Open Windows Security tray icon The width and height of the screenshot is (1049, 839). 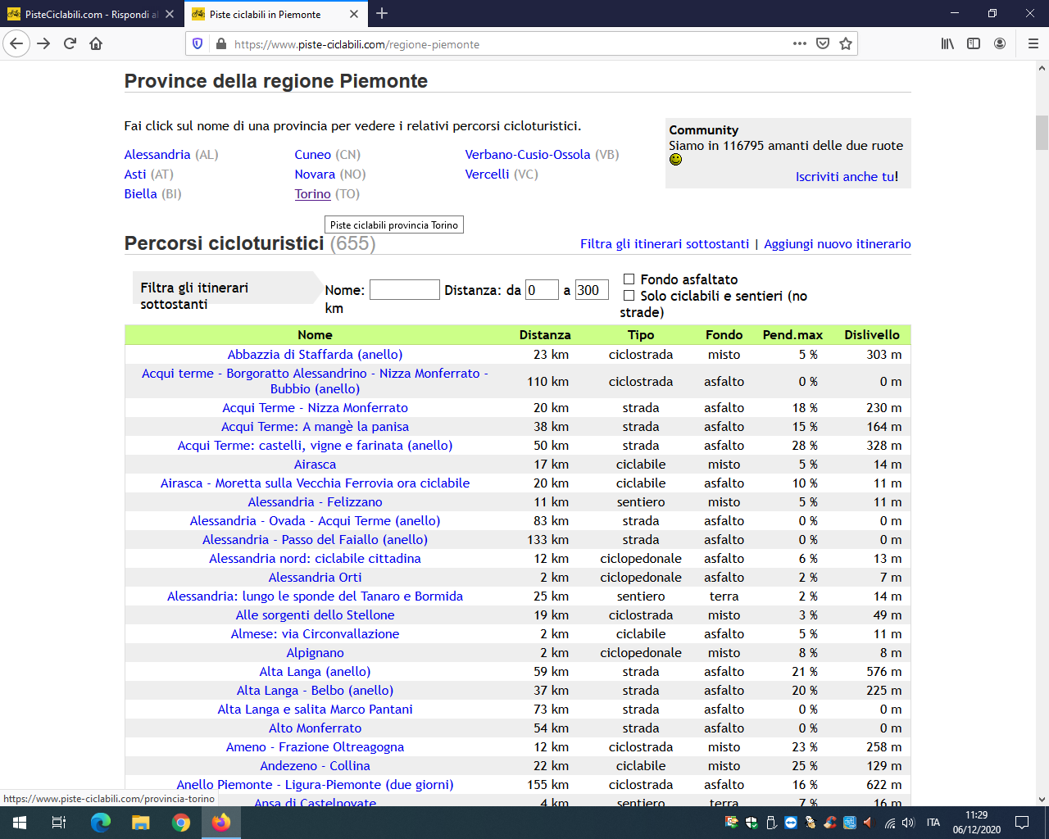click(752, 823)
